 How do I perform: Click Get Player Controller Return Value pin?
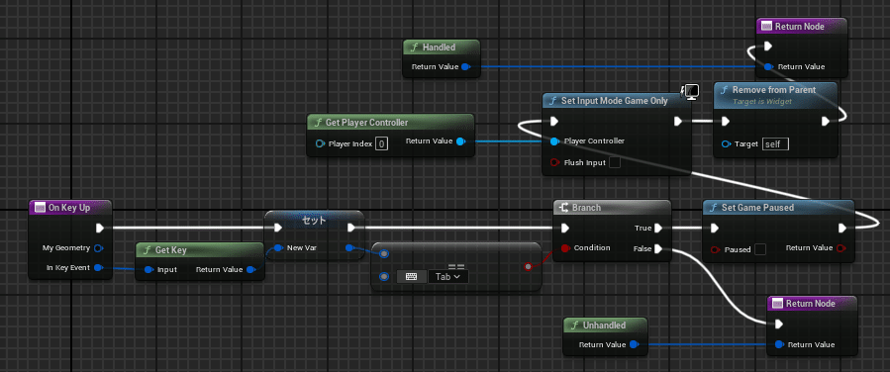click(x=461, y=141)
